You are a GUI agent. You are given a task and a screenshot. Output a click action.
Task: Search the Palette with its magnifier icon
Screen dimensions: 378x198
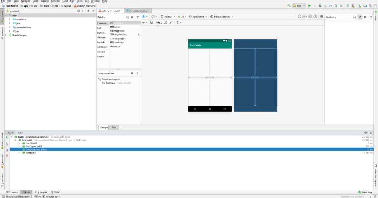(127, 17)
